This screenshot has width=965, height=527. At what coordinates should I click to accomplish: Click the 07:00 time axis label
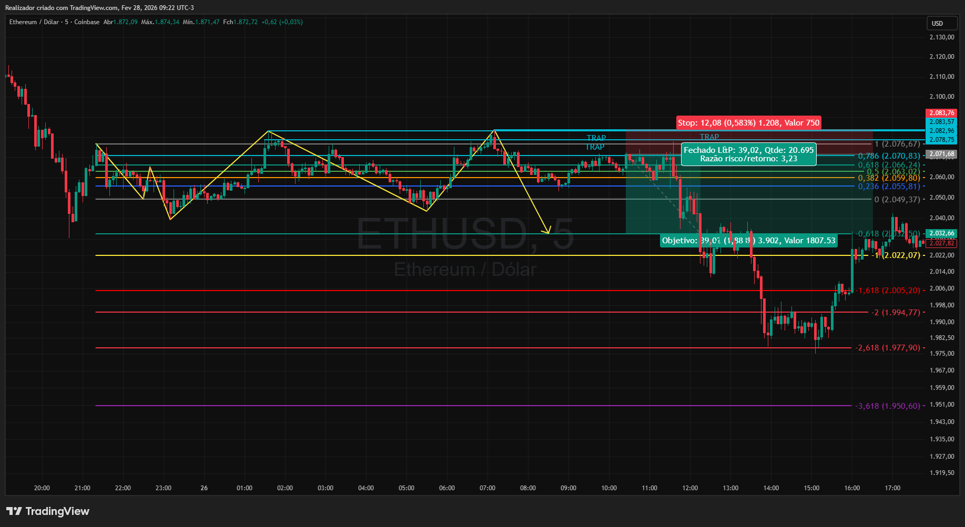tap(487, 488)
